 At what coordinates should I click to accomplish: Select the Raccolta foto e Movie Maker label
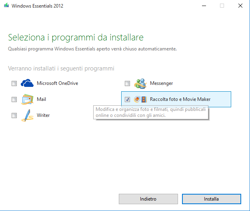pyautogui.click(x=180, y=99)
